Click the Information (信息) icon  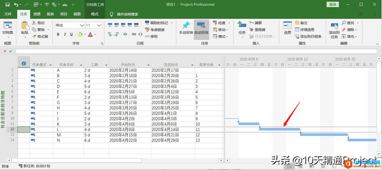tap(287, 27)
